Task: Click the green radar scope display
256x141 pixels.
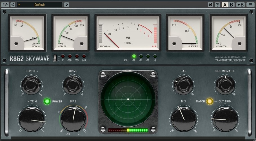Action: pos(128,99)
